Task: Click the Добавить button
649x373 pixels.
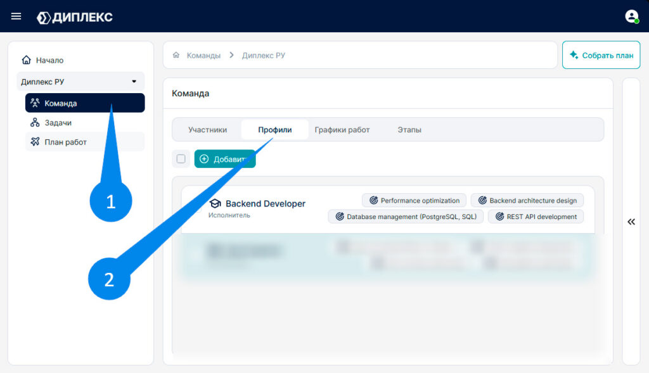Action: pos(225,159)
